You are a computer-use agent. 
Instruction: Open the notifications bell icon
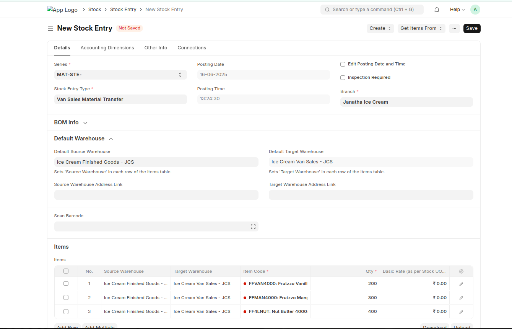click(437, 10)
